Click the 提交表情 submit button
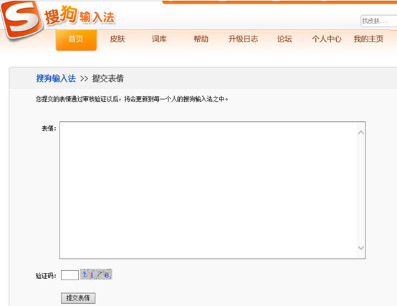397x306 pixels. 78,298
